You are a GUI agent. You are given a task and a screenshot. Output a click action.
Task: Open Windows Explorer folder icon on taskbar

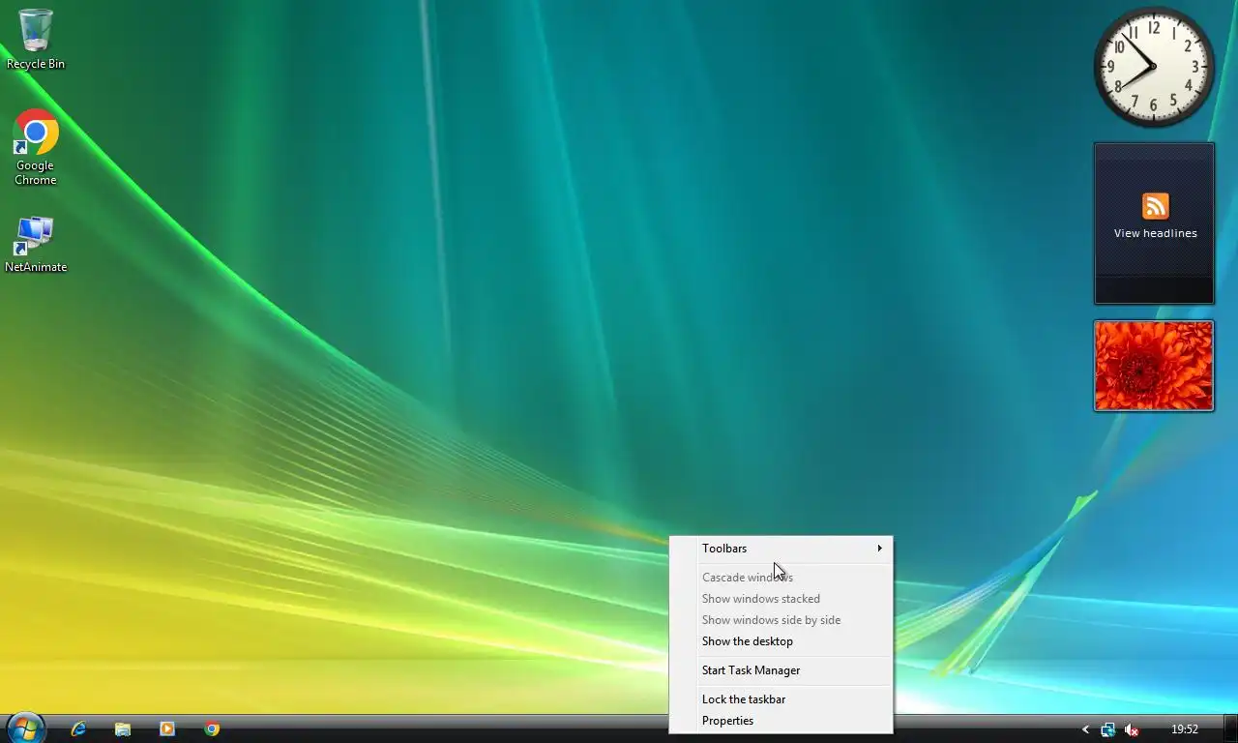(x=123, y=729)
